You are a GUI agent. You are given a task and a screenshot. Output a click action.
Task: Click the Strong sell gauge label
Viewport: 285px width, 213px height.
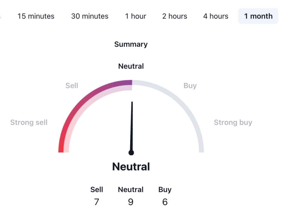click(29, 122)
